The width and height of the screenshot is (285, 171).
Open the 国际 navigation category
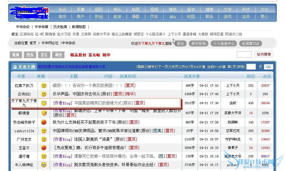(x=99, y=9)
